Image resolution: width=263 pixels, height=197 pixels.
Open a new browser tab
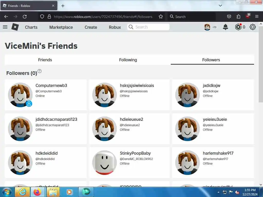63,6
